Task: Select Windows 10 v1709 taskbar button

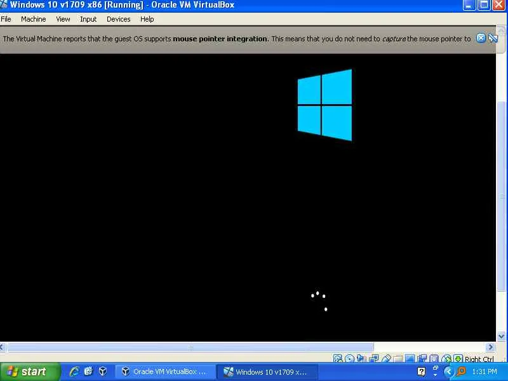Action: tap(267, 371)
